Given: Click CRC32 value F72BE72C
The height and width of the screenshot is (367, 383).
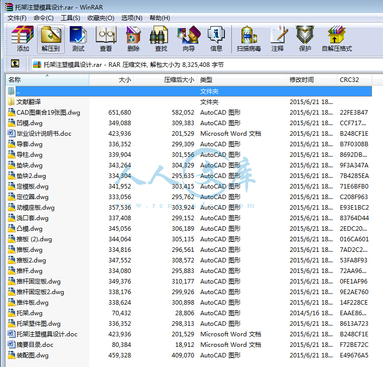Looking at the screenshot, I should tap(354, 344).
